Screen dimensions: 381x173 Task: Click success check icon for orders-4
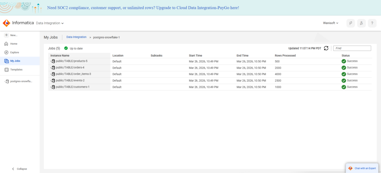pos(344,68)
